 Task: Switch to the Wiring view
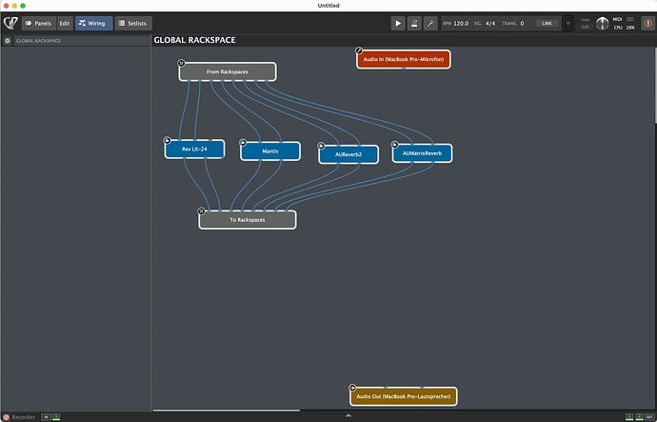tap(93, 23)
